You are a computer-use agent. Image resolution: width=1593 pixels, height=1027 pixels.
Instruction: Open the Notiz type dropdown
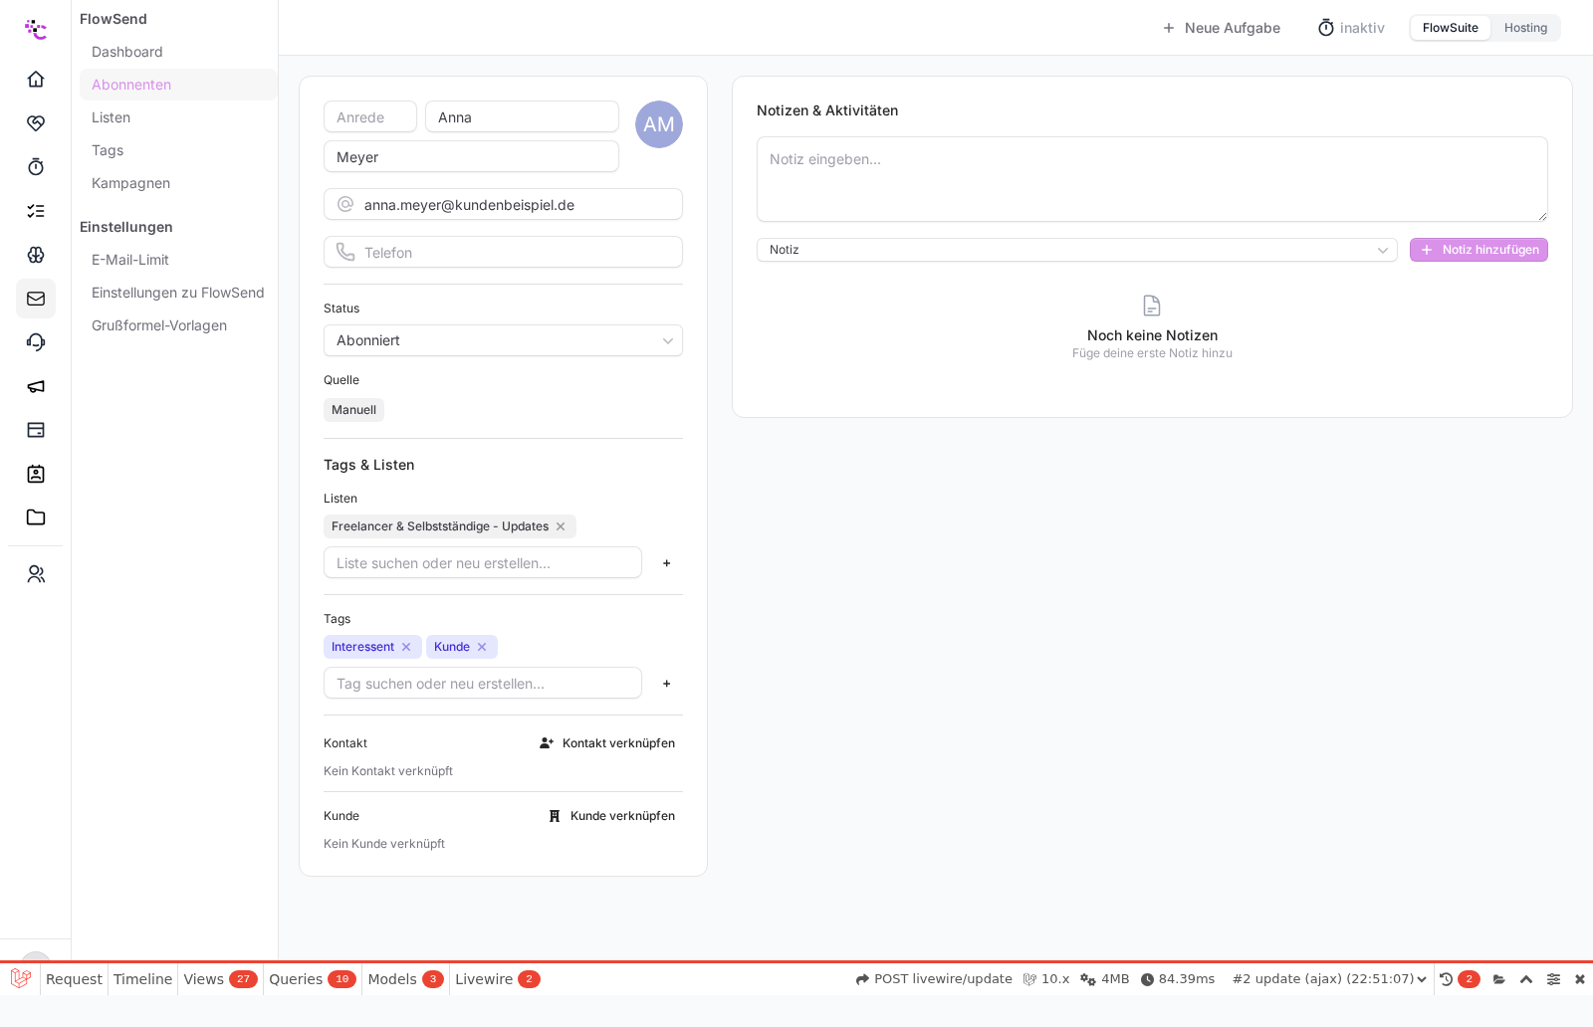click(x=1077, y=250)
